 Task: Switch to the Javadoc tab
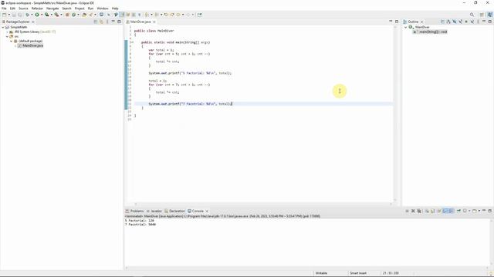(154, 211)
